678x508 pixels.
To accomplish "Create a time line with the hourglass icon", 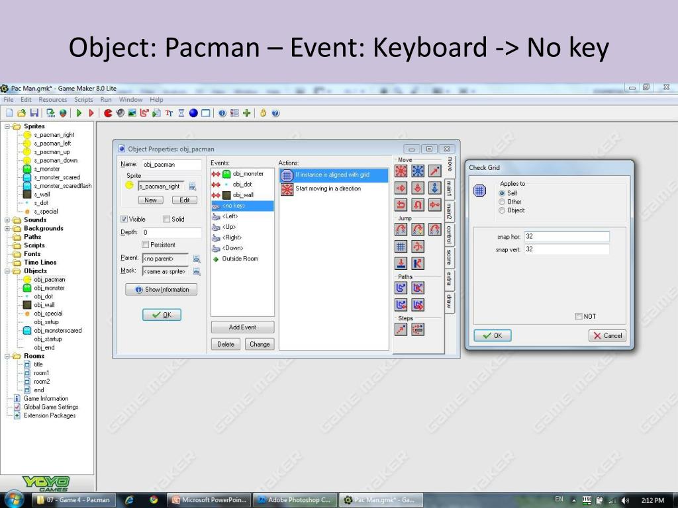I will click(181, 113).
